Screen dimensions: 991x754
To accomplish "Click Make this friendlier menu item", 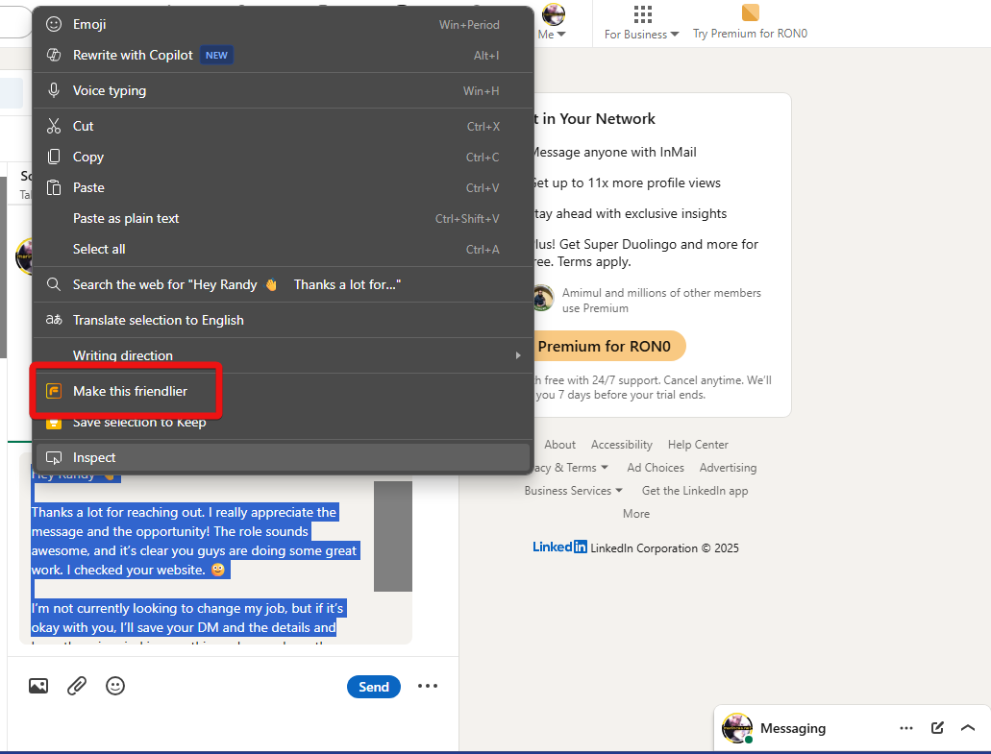I will (x=283, y=392).
